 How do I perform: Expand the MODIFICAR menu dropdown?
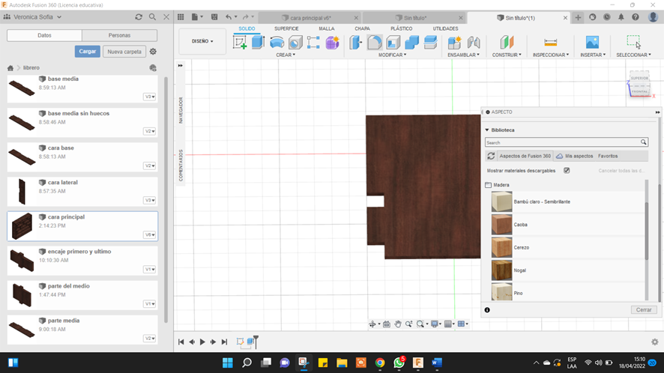[x=393, y=55]
